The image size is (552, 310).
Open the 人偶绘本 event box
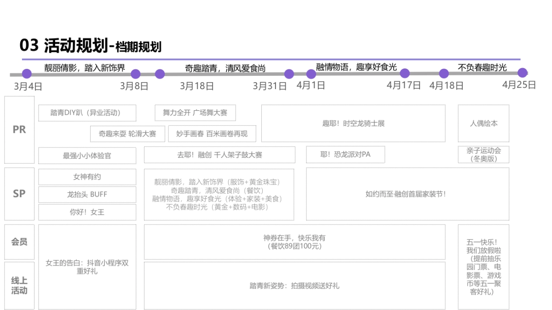tap(484, 124)
